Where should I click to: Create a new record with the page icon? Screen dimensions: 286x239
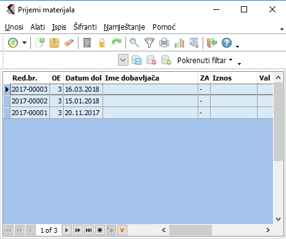tap(40, 43)
